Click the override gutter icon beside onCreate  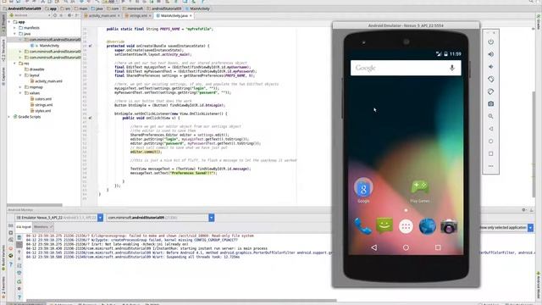pos(91,46)
